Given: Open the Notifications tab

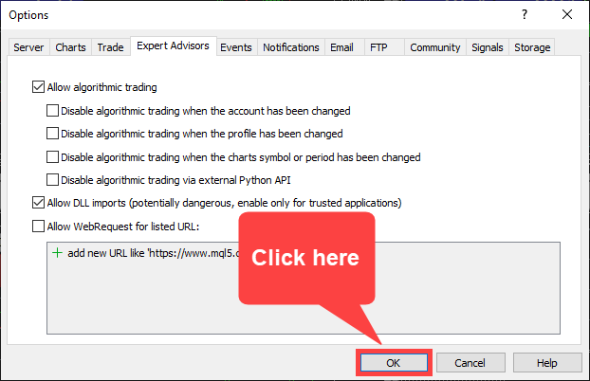Looking at the screenshot, I should [x=290, y=47].
